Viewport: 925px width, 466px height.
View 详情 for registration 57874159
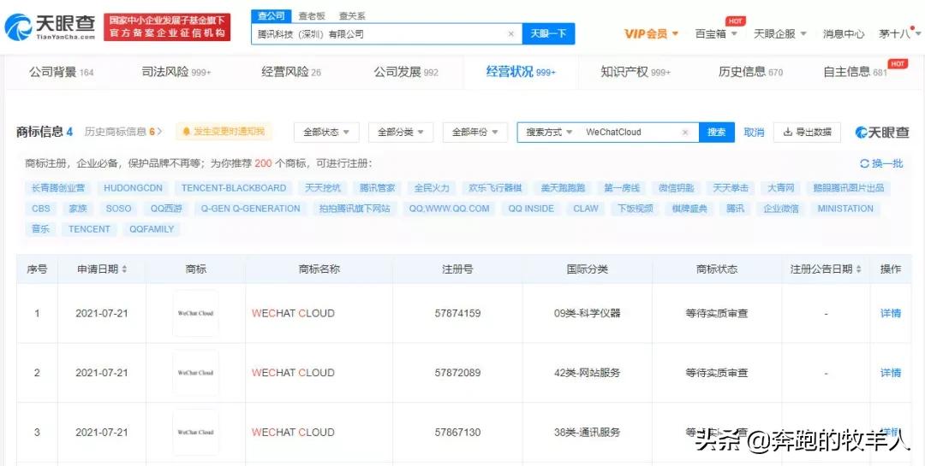(x=891, y=314)
